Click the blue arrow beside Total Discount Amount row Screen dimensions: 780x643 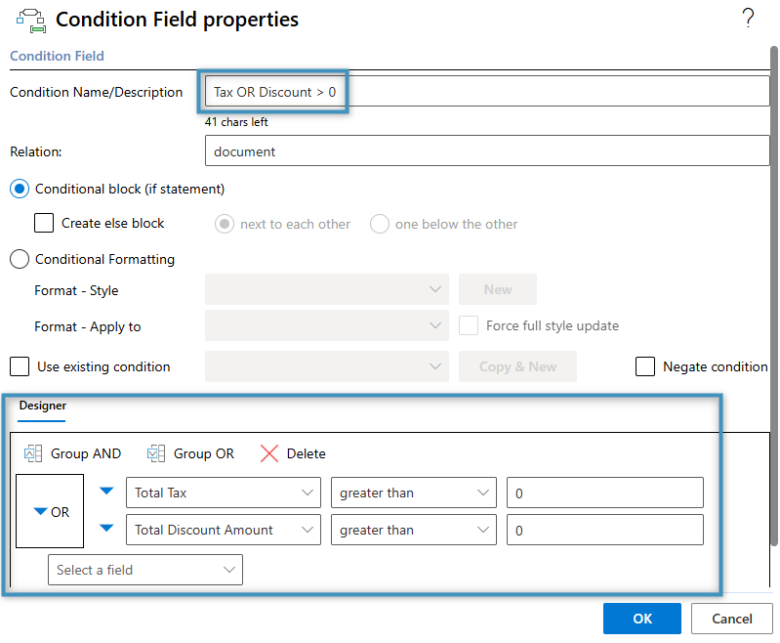coord(107,529)
